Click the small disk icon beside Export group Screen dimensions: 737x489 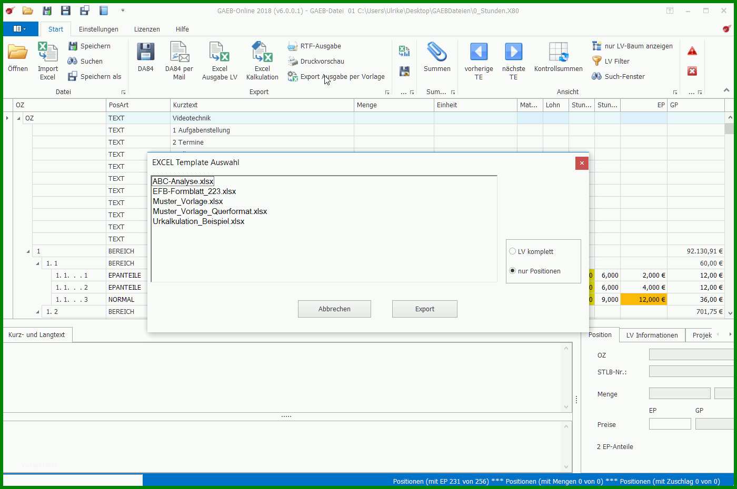[x=404, y=71]
